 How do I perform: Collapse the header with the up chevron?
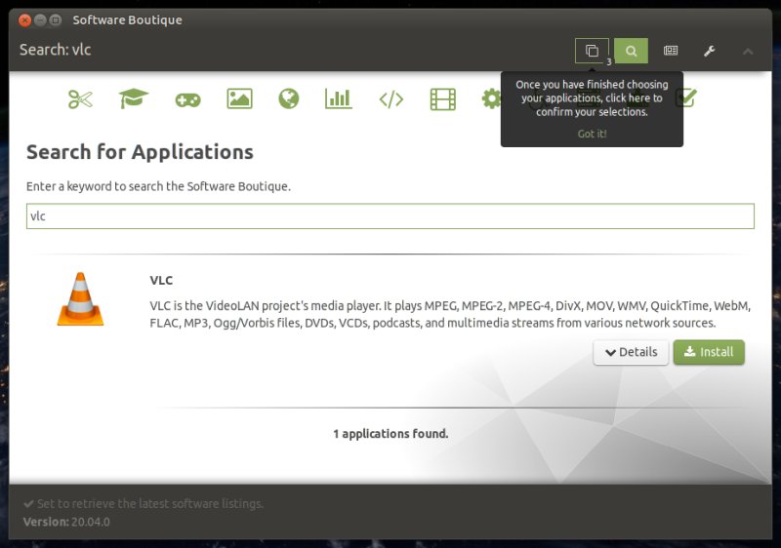(x=748, y=52)
